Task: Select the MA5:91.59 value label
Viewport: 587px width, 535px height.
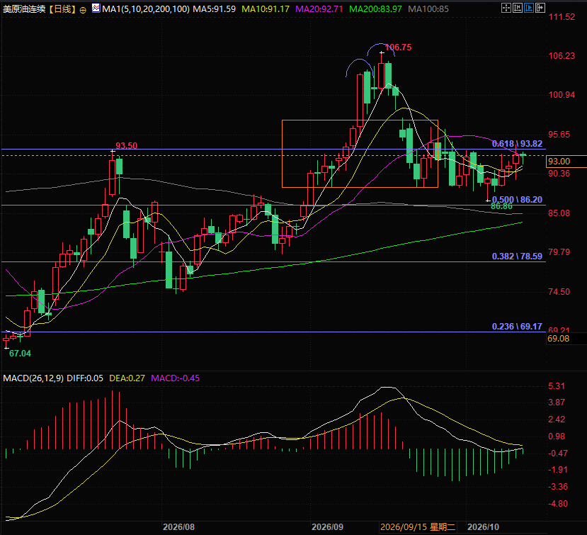Action: tap(214, 9)
